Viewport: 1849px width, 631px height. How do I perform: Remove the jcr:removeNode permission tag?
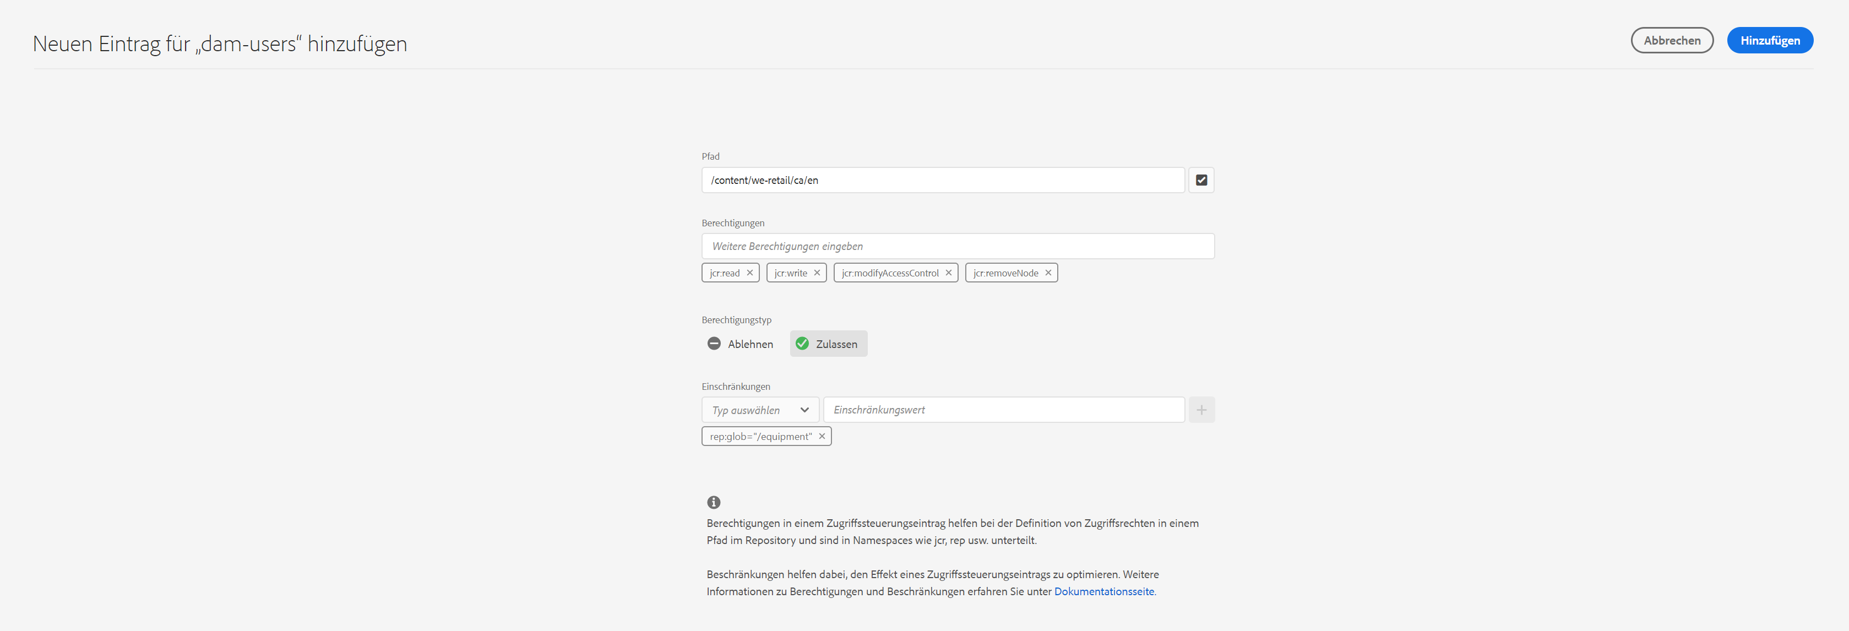(1048, 273)
